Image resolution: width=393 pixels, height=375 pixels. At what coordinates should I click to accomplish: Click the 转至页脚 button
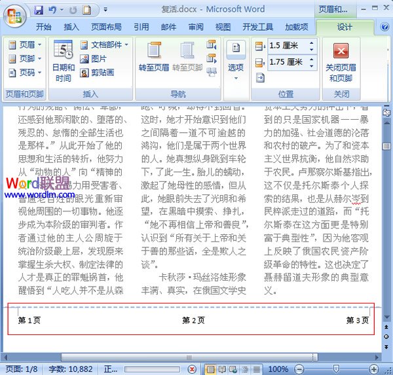point(187,57)
